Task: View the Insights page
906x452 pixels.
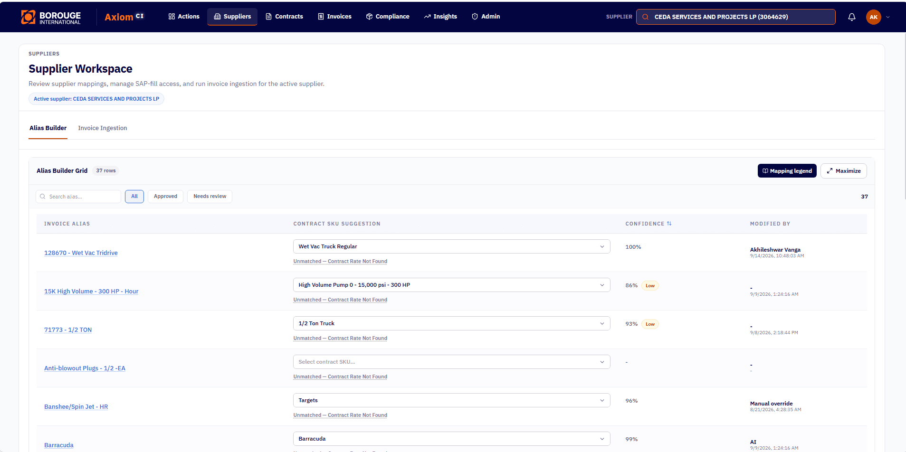Action: click(440, 17)
